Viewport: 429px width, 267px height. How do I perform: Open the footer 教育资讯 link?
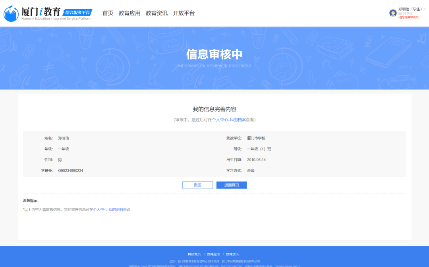232,254
